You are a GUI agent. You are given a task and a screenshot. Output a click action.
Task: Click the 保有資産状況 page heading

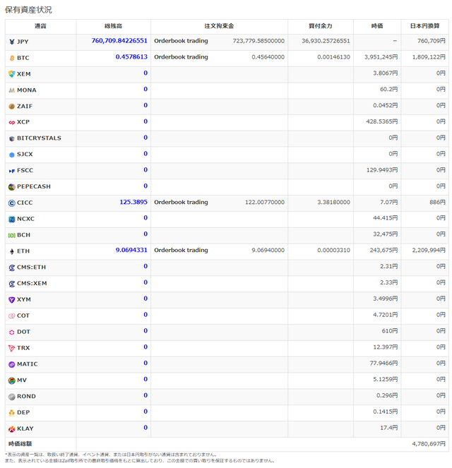tap(28, 10)
